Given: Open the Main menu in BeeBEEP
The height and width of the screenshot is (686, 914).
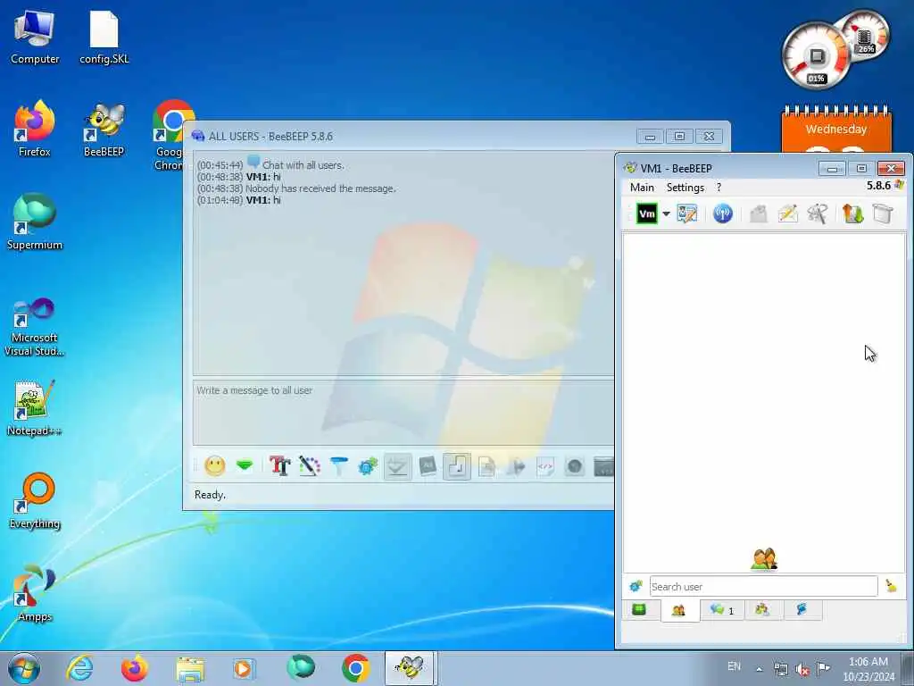Looking at the screenshot, I should click(642, 188).
